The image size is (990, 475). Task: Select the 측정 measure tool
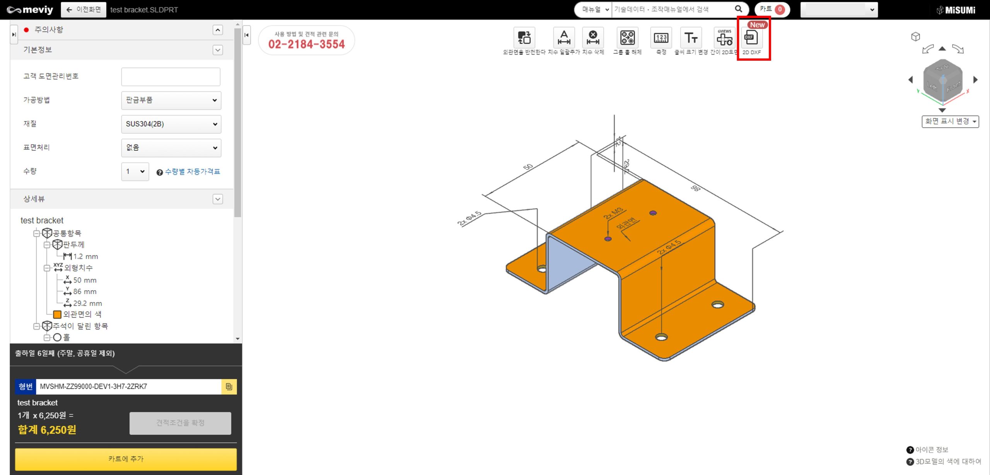tap(661, 38)
